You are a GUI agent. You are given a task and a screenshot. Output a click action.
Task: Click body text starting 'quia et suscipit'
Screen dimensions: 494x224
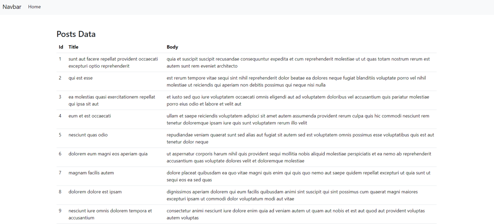pos(298,62)
